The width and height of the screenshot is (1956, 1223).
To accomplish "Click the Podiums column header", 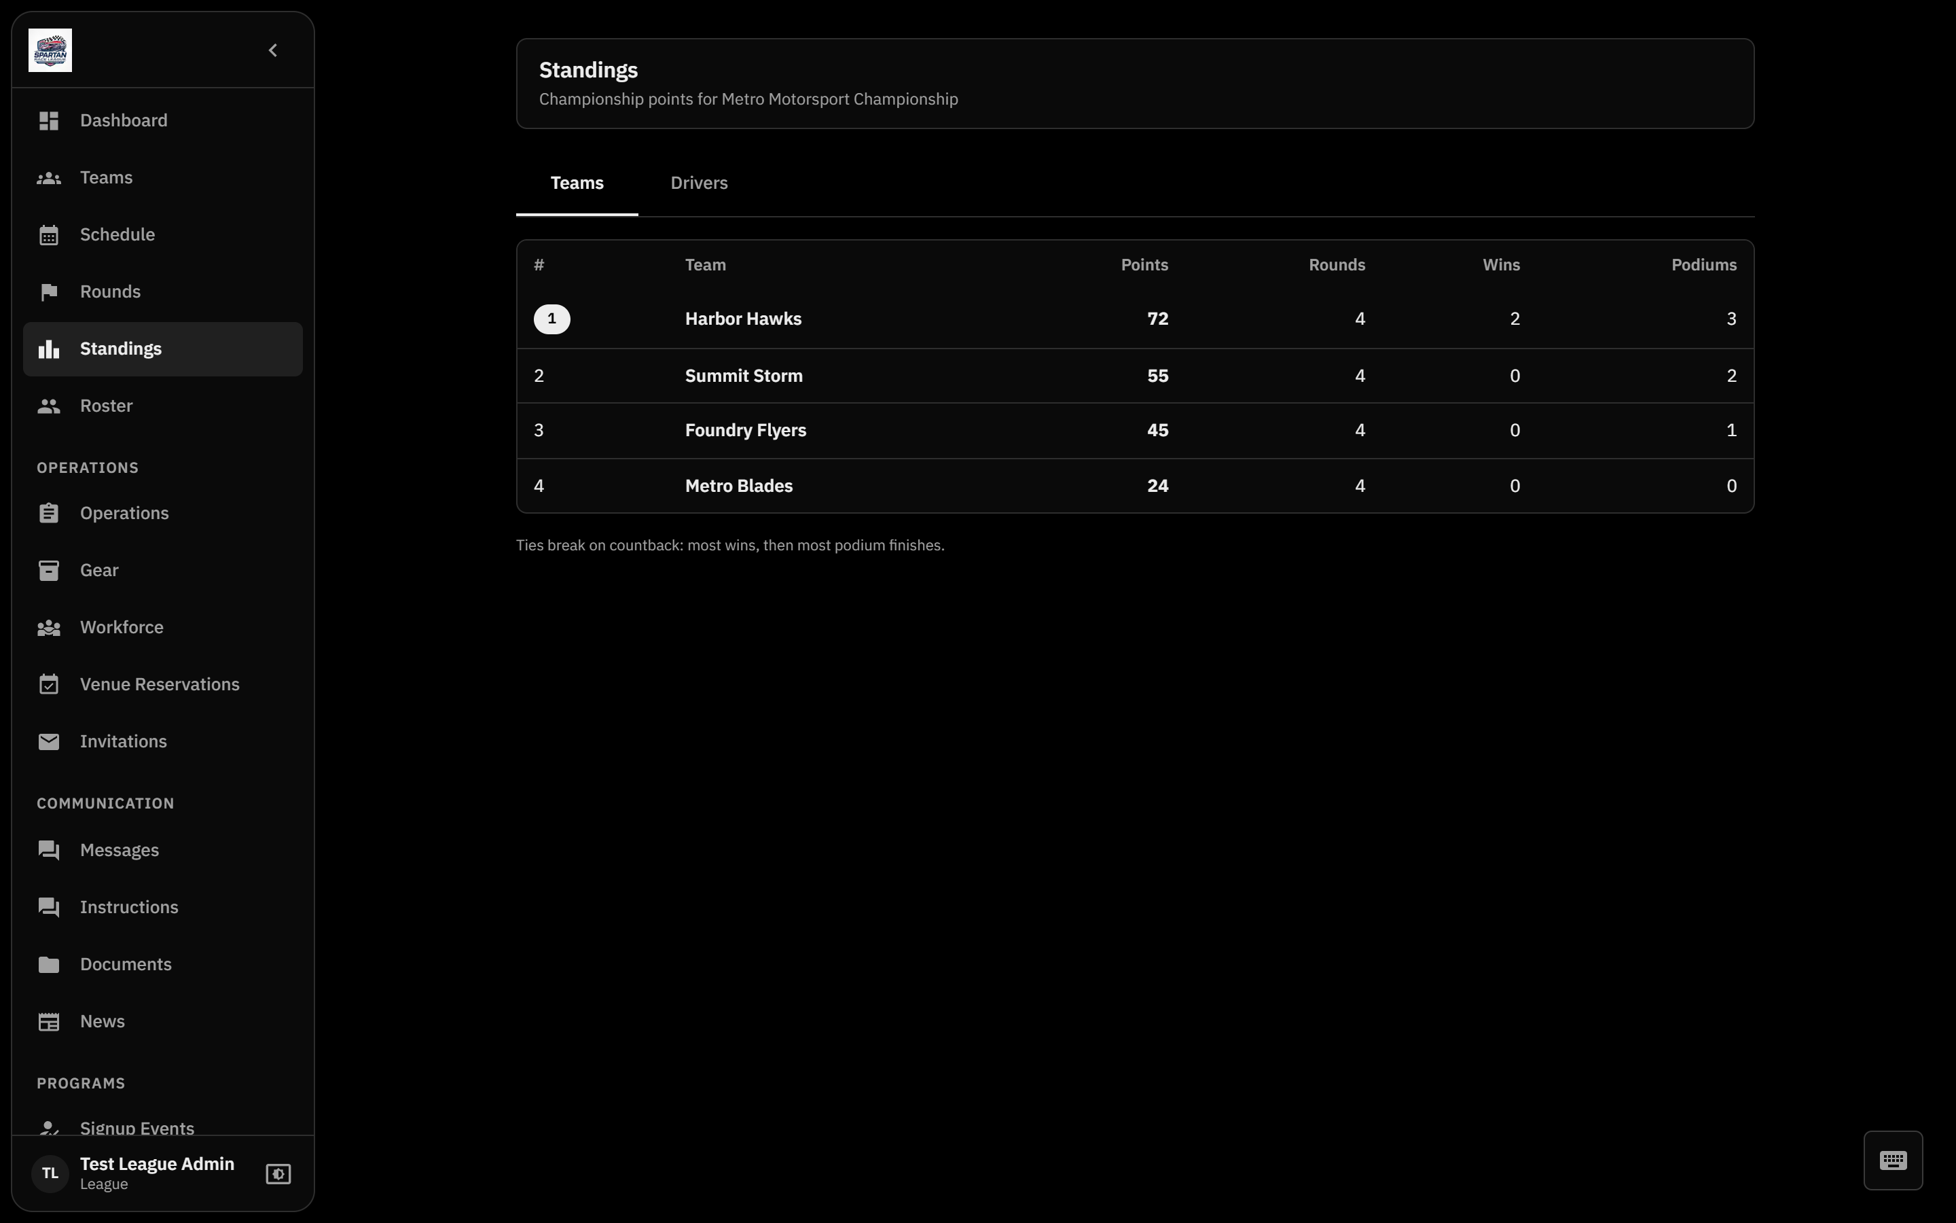I will [1704, 265].
